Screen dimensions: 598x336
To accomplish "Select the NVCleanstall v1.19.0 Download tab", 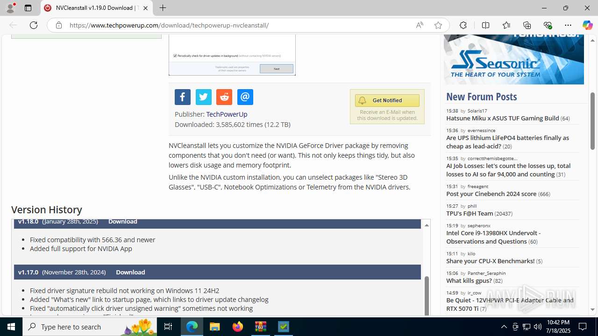I will coord(97,8).
